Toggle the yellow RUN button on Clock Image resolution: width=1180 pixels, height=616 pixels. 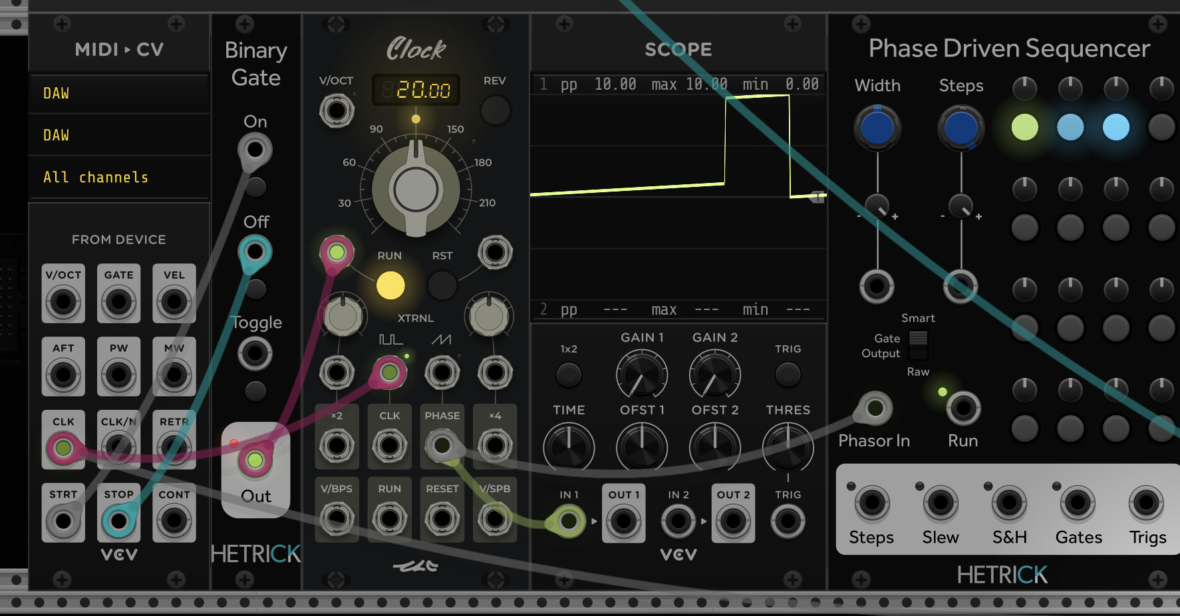click(390, 285)
